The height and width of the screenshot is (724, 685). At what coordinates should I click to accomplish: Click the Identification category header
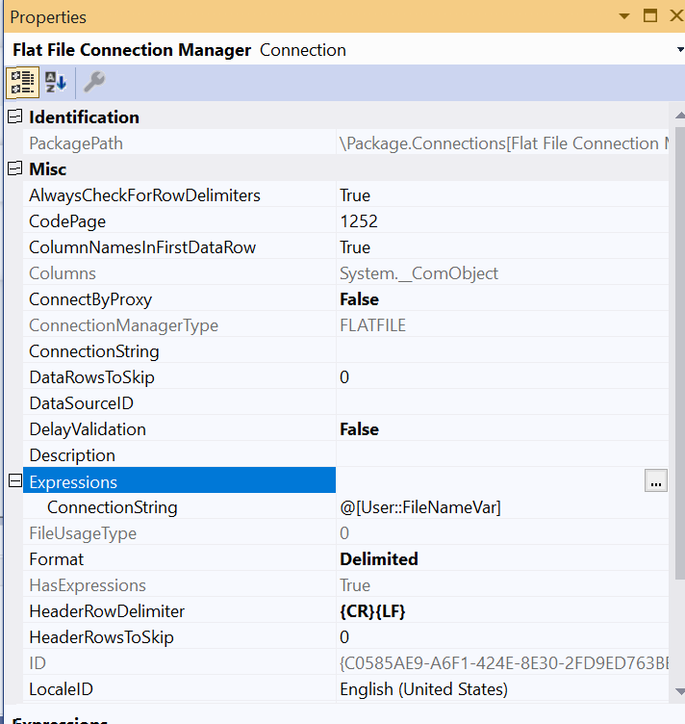coord(84,116)
